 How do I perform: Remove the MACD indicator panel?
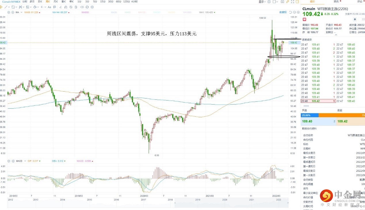point(13,161)
